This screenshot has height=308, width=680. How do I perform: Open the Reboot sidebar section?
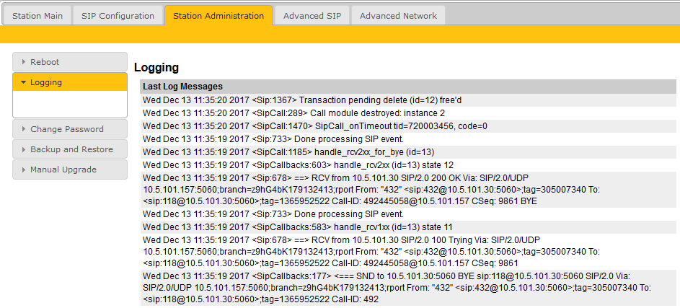pos(45,62)
